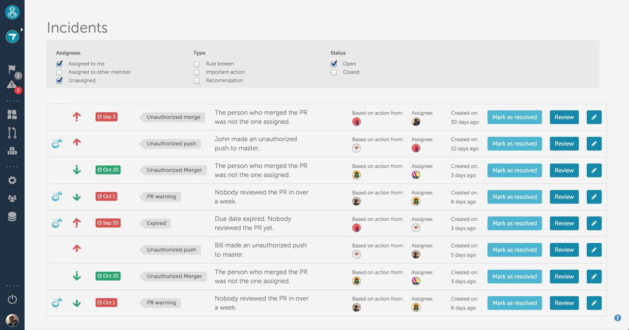Viewport: 629px width, 330px height.
Task: Edit the Expired incident with the pencil icon
Action: pyautogui.click(x=594, y=223)
